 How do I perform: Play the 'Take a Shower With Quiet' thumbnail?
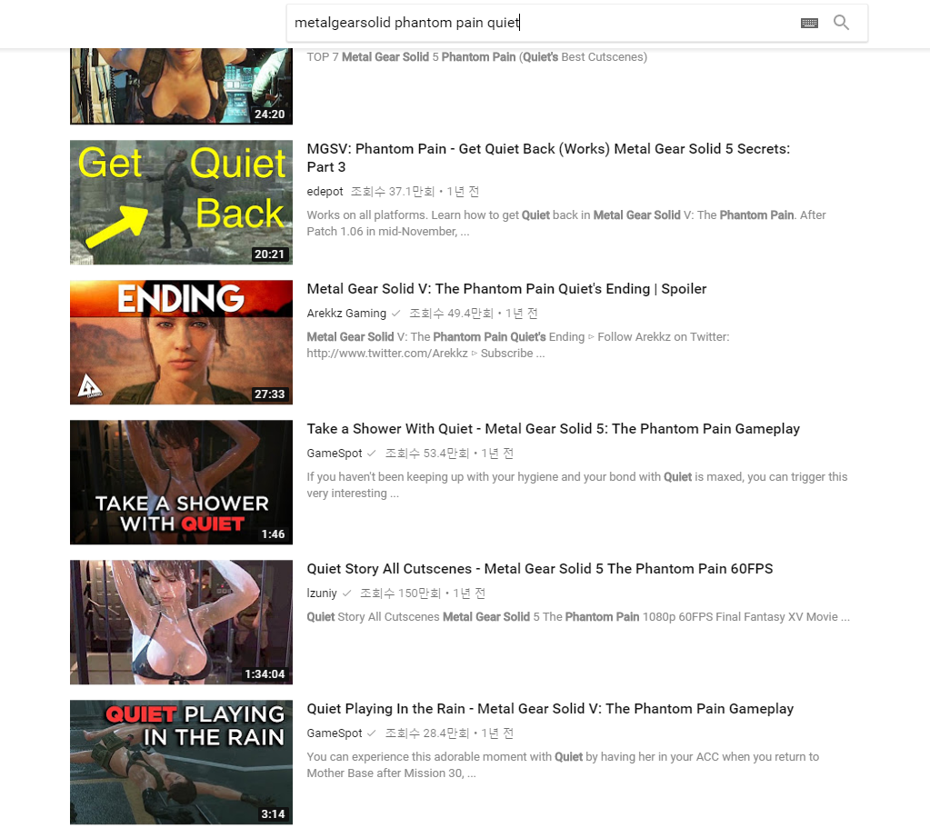181,483
